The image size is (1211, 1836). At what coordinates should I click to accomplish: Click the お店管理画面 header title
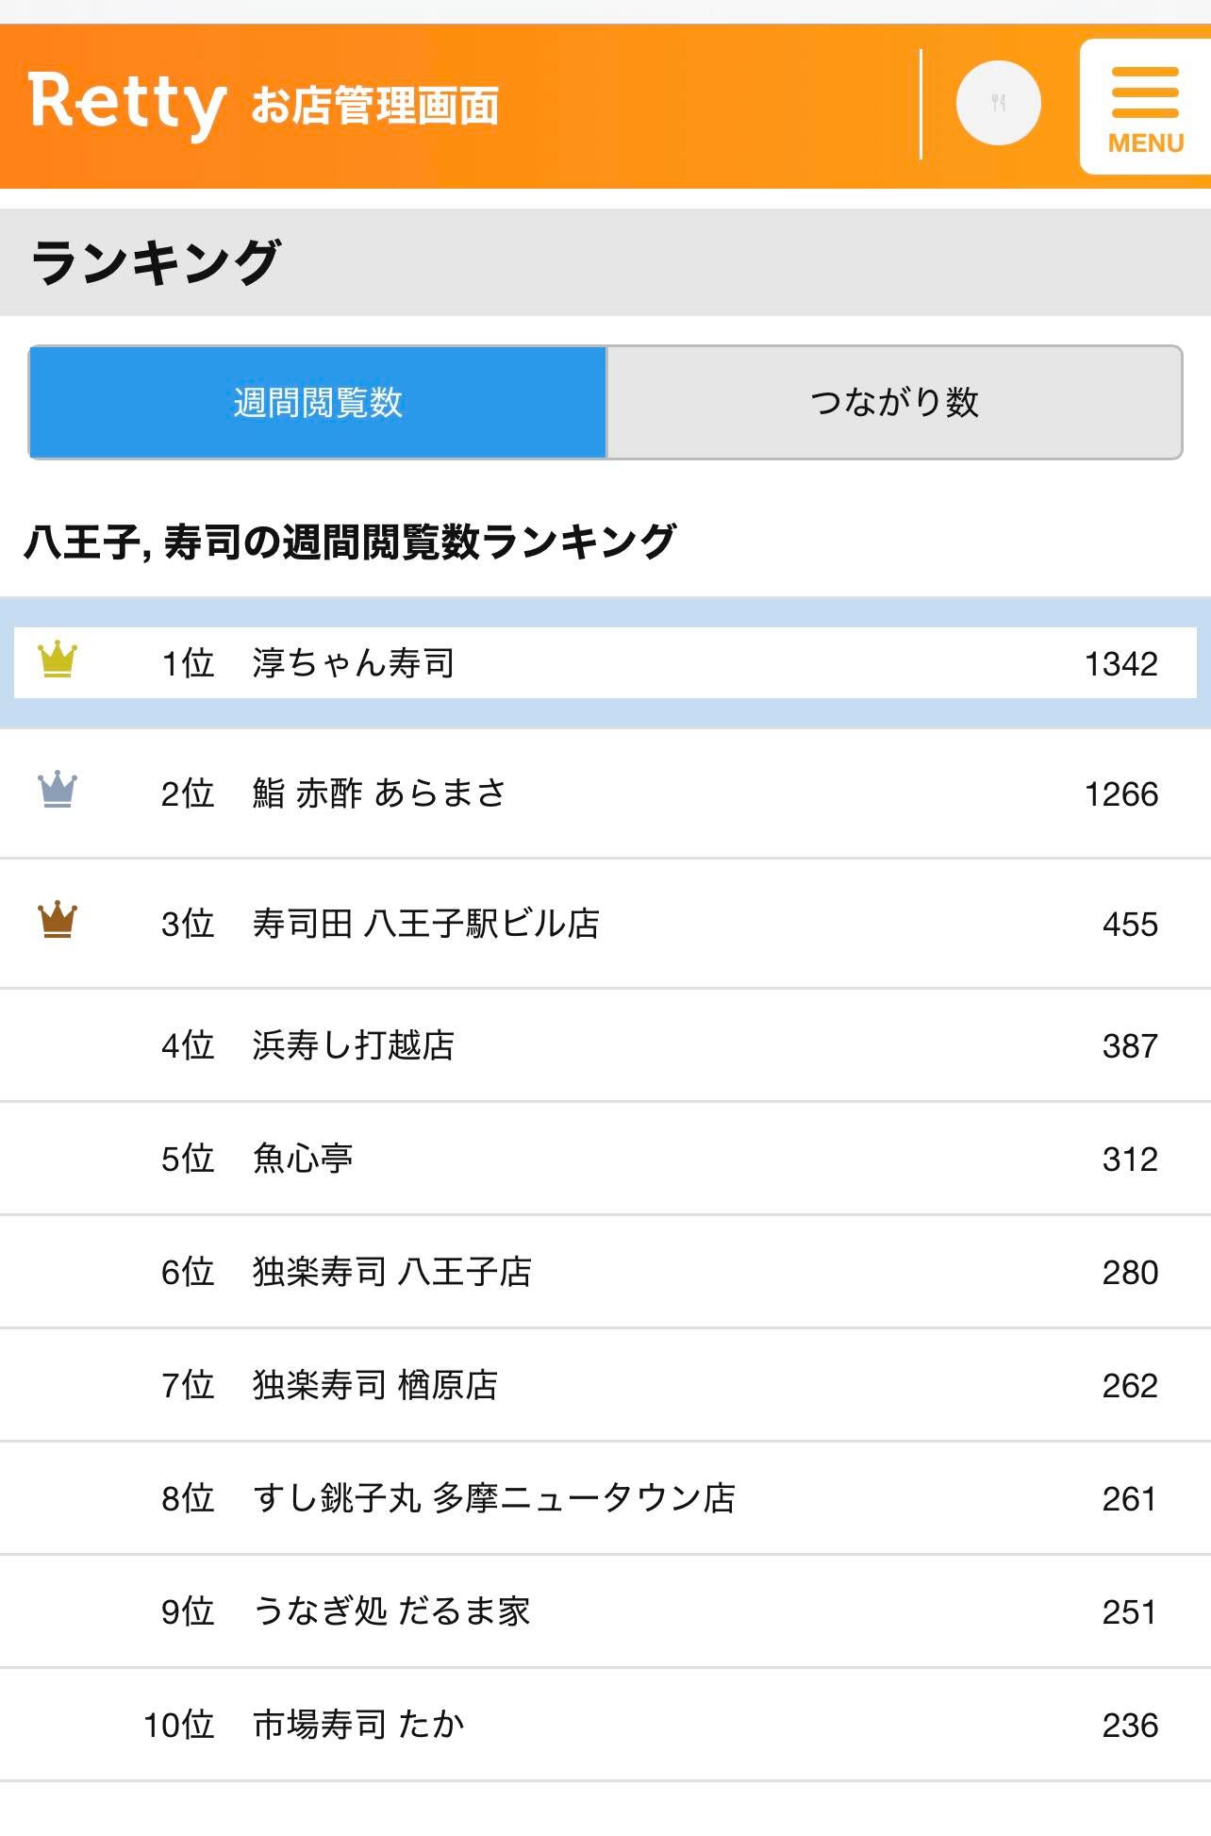tap(375, 105)
